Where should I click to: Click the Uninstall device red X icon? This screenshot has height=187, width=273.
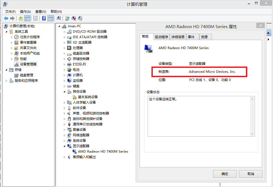click(74, 18)
